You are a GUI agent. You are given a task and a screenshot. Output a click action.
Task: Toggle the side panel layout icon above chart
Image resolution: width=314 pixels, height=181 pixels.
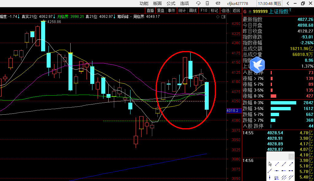223,17
